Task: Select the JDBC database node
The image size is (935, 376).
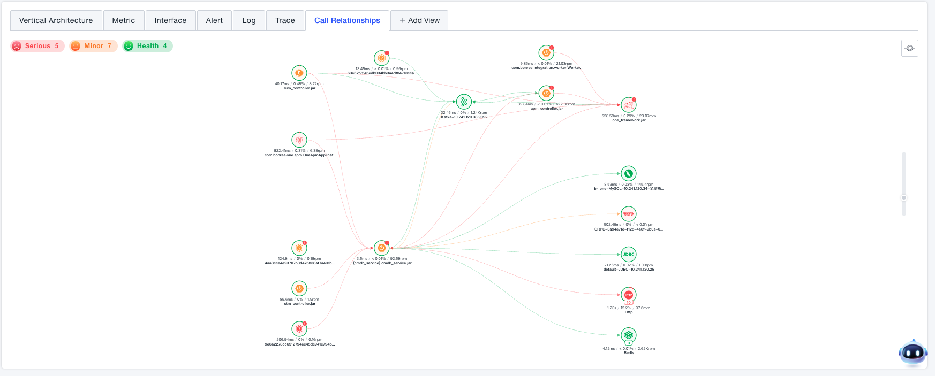Action: coord(629,255)
